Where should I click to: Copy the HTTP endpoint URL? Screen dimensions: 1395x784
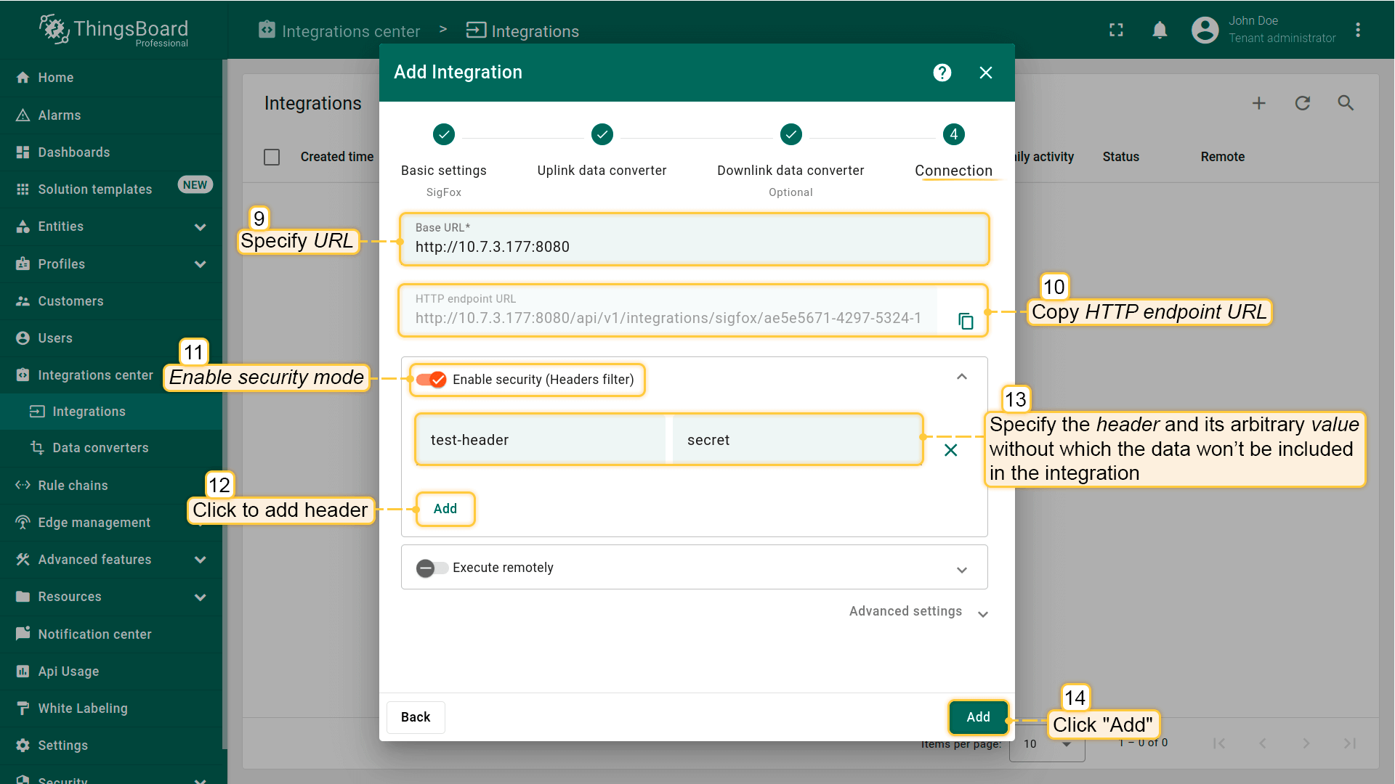(x=966, y=321)
